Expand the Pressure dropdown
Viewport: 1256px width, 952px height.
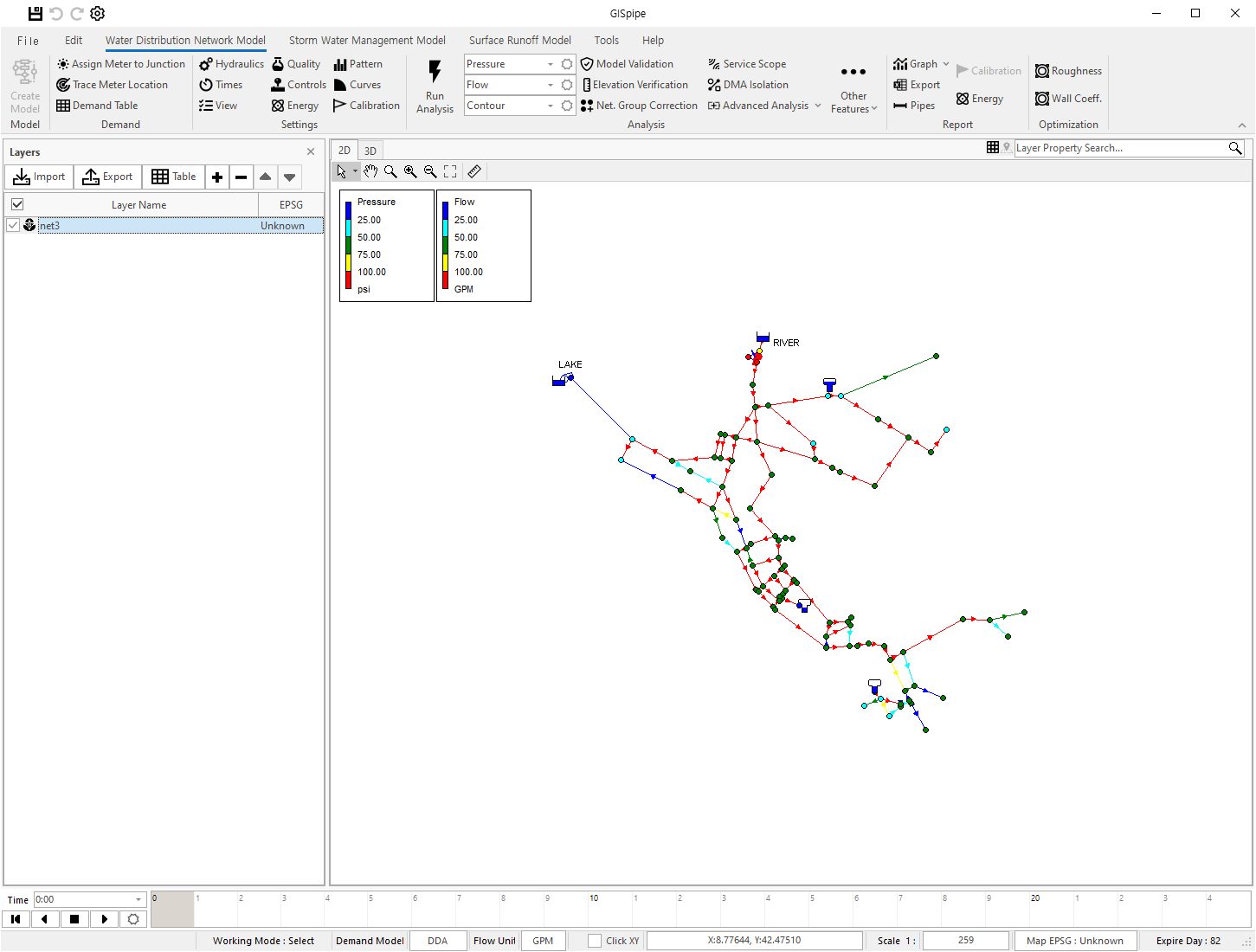550,64
